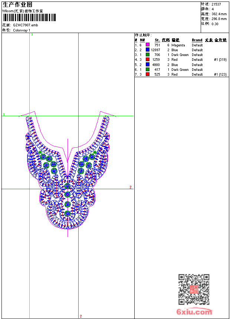Click the #1 (319) sequin entry
230x319 pixels.
tap(220, 60)
